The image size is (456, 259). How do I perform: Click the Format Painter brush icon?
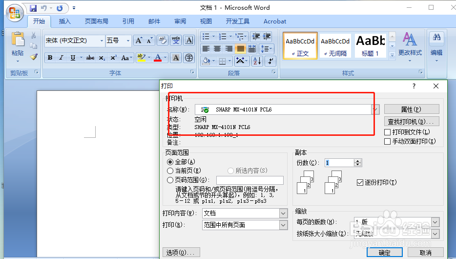point(34,57)
